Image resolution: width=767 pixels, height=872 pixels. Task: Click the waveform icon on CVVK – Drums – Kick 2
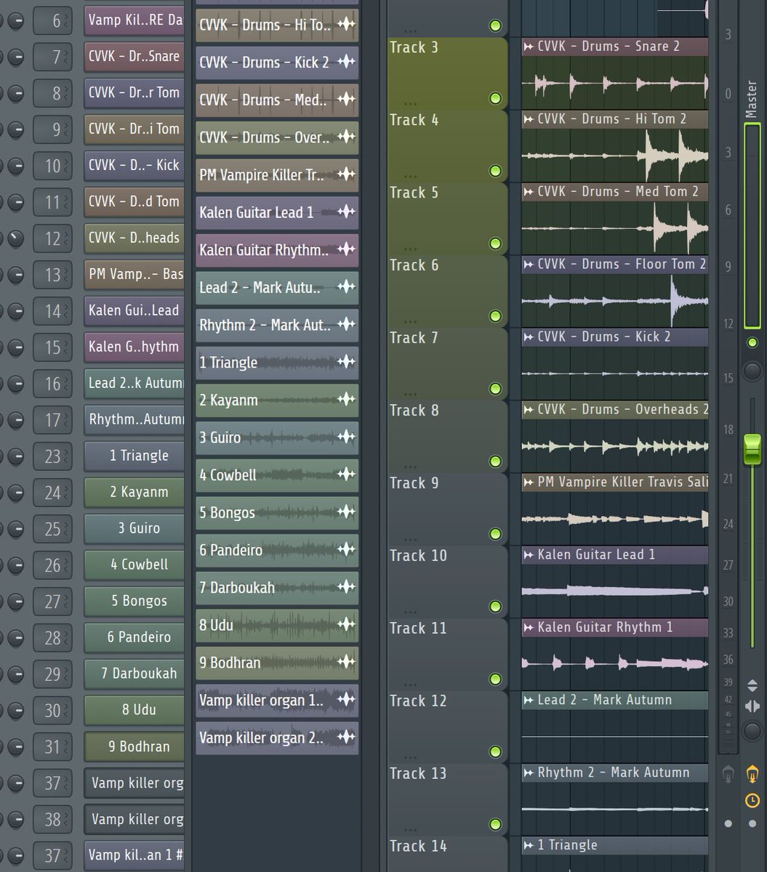[348, 63]
